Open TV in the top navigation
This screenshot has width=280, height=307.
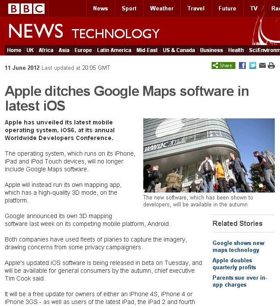(x=254, y=8)
